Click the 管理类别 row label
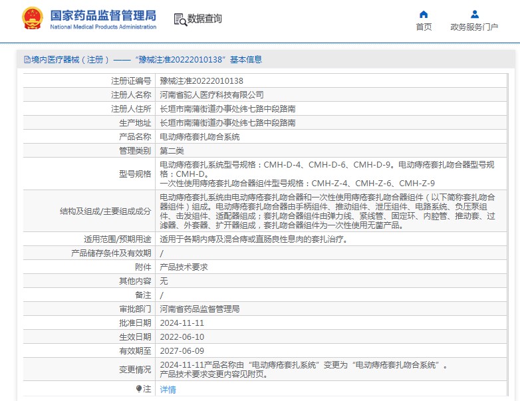 coord(135,150)
